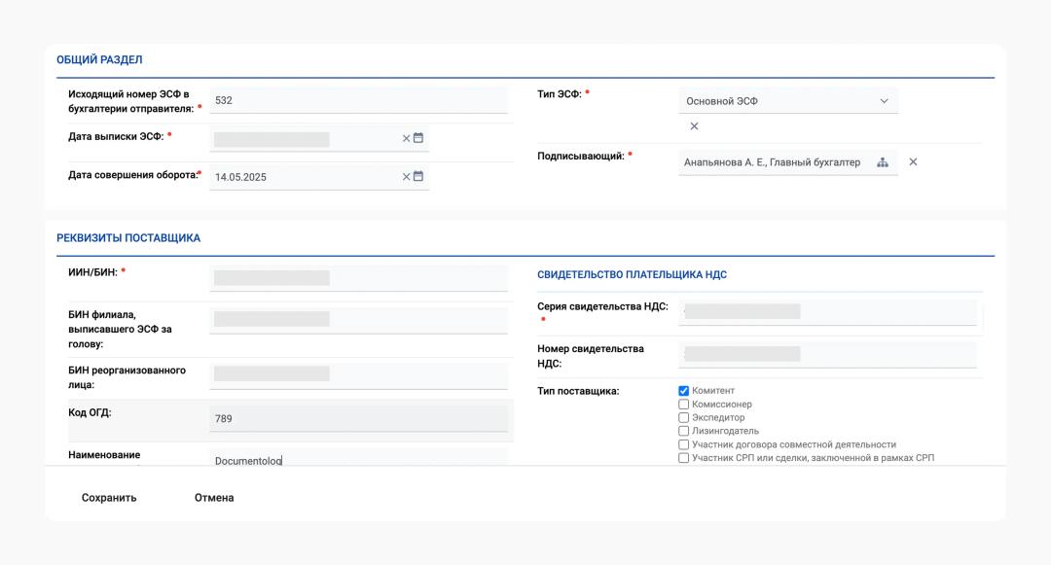This screenshot has width=1051, height=565.
Task: Clear the selected Тип ЭСФ value
Action: point(694,126)
